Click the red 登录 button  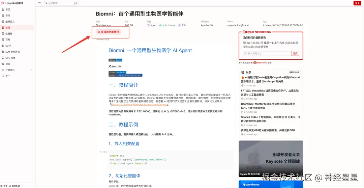357,3
